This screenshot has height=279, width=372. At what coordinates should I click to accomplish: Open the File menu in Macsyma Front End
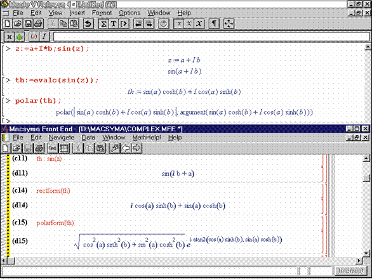click(18, 137)
